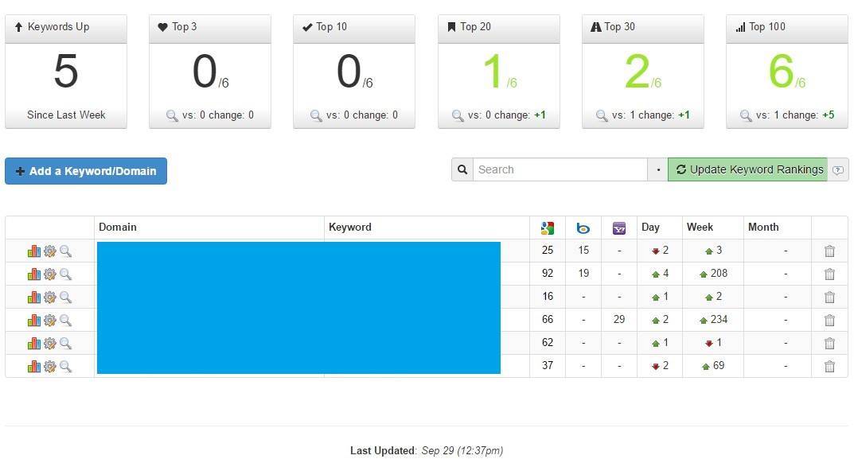
Task: Click Update Keyword Rankings button
Action: [x=748, y=169]
